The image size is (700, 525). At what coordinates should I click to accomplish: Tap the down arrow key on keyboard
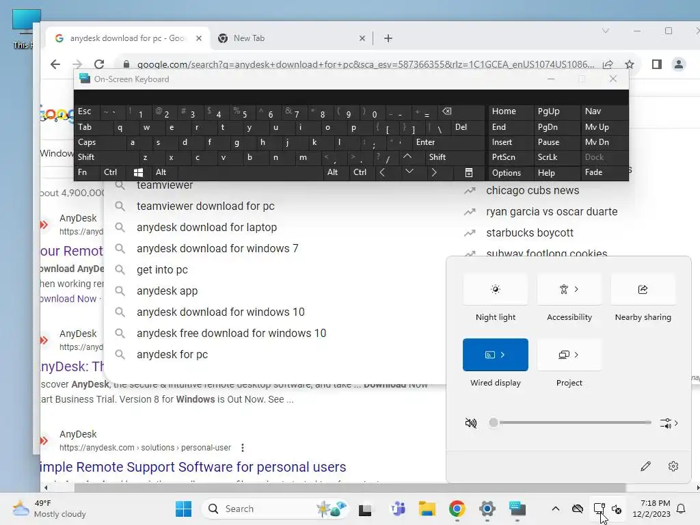point(409,172)
